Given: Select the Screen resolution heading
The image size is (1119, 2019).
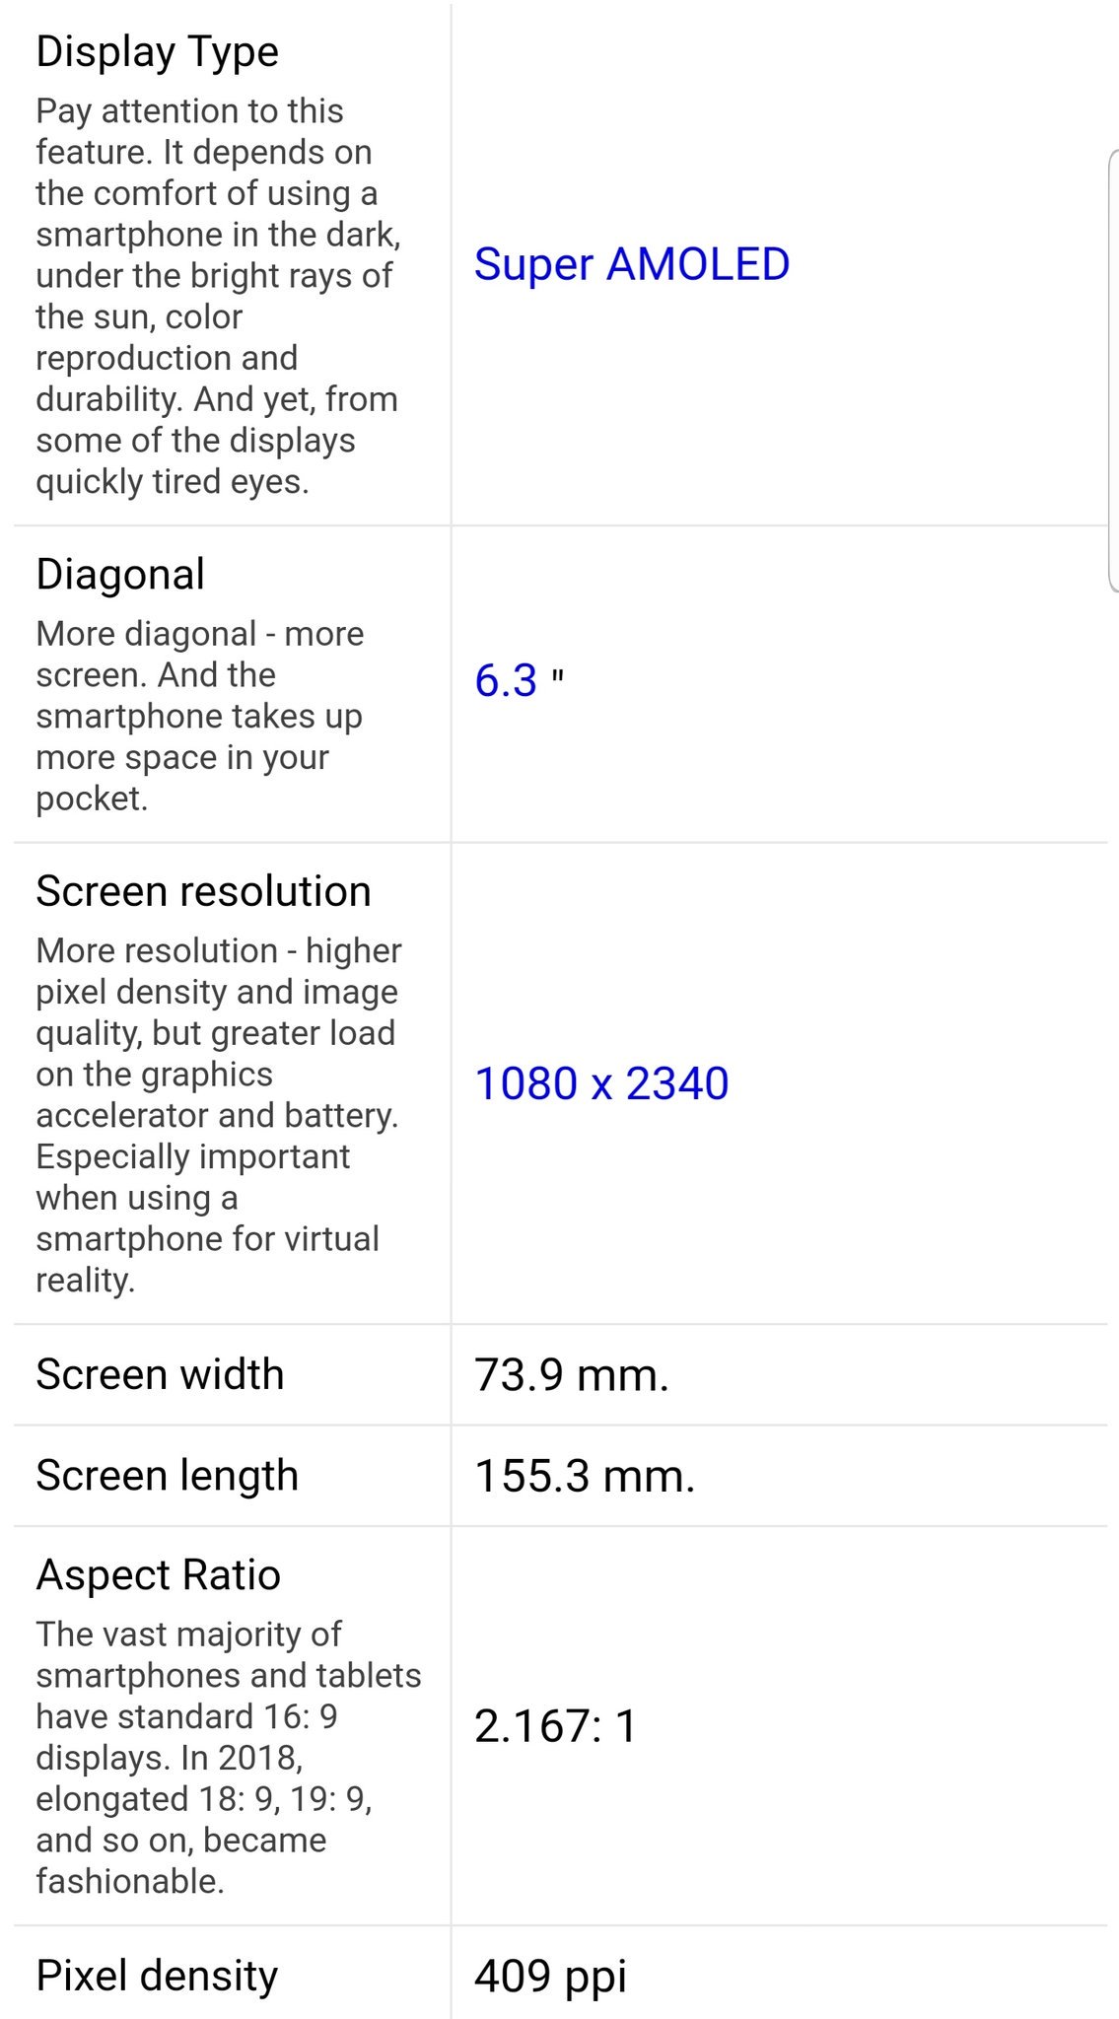Looking at the screenshot, I should point(203,891).
